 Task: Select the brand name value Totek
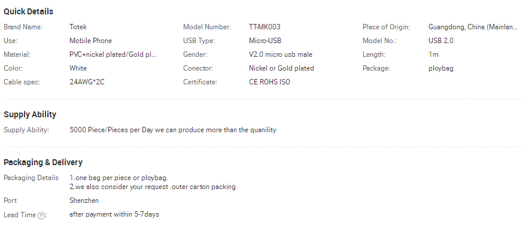click(x=78, y=27)
